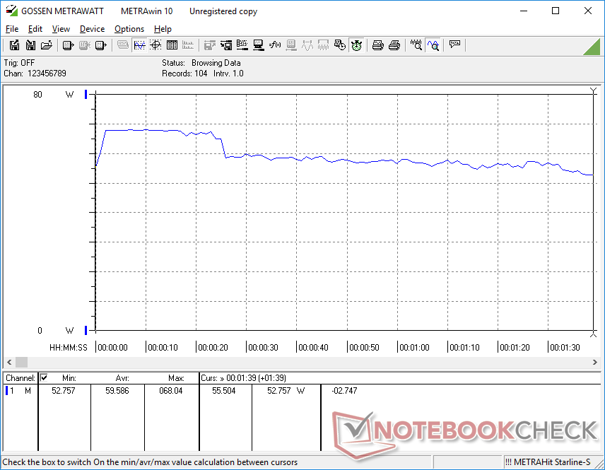This screenshot has height=470, width=605.
Task: Click the upper cursor marker at graph top right
Action: tap(593, 90)
